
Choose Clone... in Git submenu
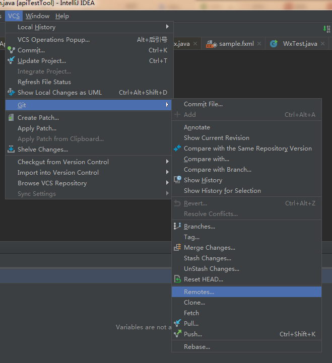(246, 303)
